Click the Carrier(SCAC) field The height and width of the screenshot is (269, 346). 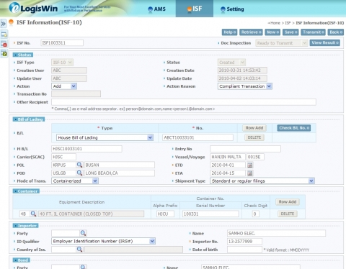pyautogui.click(x=63, y=157)
